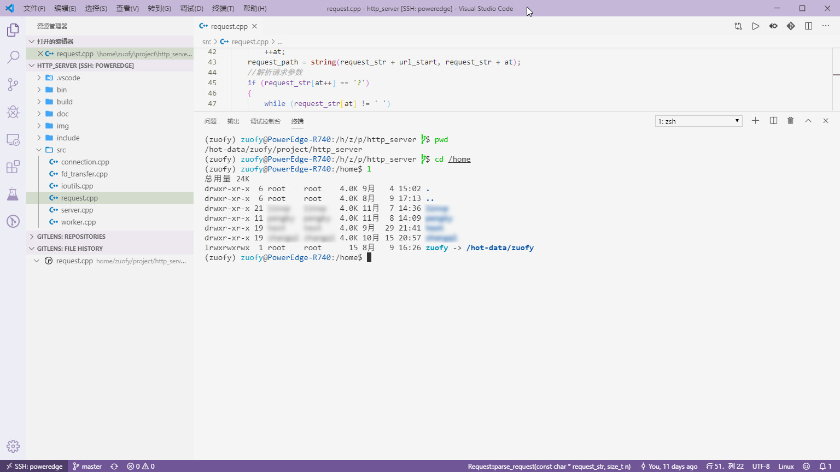Image resolution: width=840 pixels, height=472 pixels.
Task: Click the UTF-8 encoding status item
Action: (761, 466)
